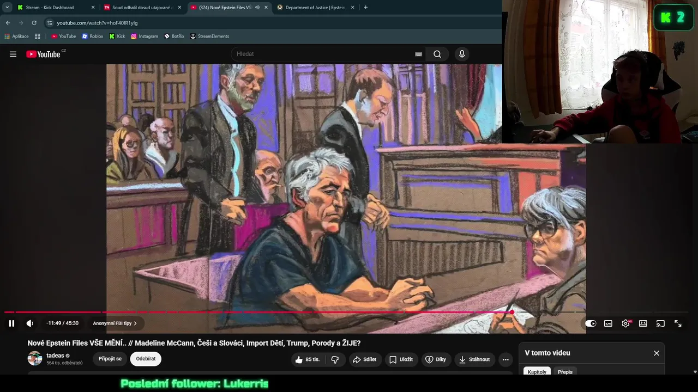Start voice search with microphone
The image size is (698, 392).
click(x=462, y=54)
